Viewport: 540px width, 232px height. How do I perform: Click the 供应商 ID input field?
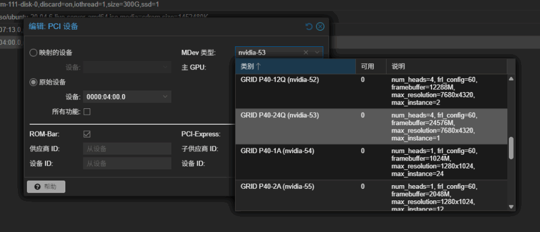pos(127,149)
